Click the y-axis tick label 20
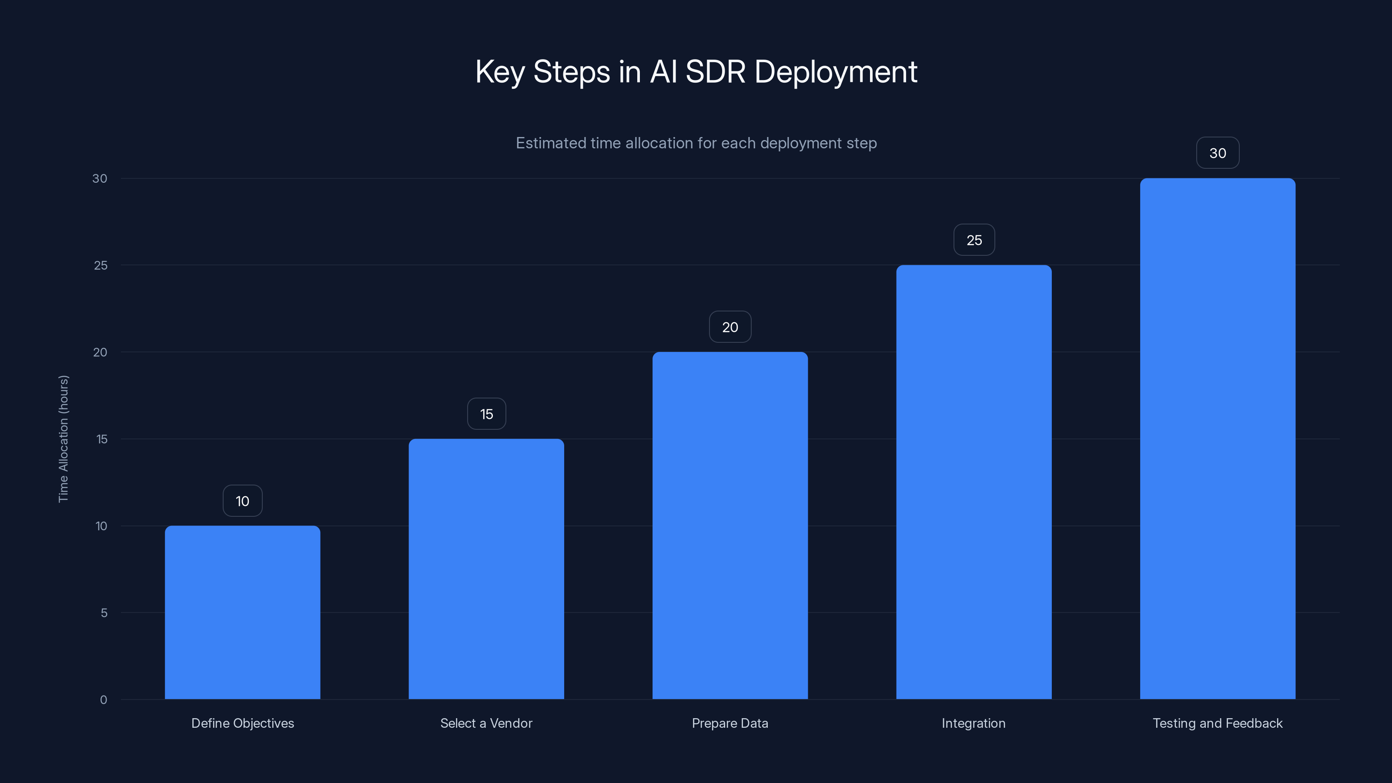The image size is (1392, 783). tap(100, 352)
